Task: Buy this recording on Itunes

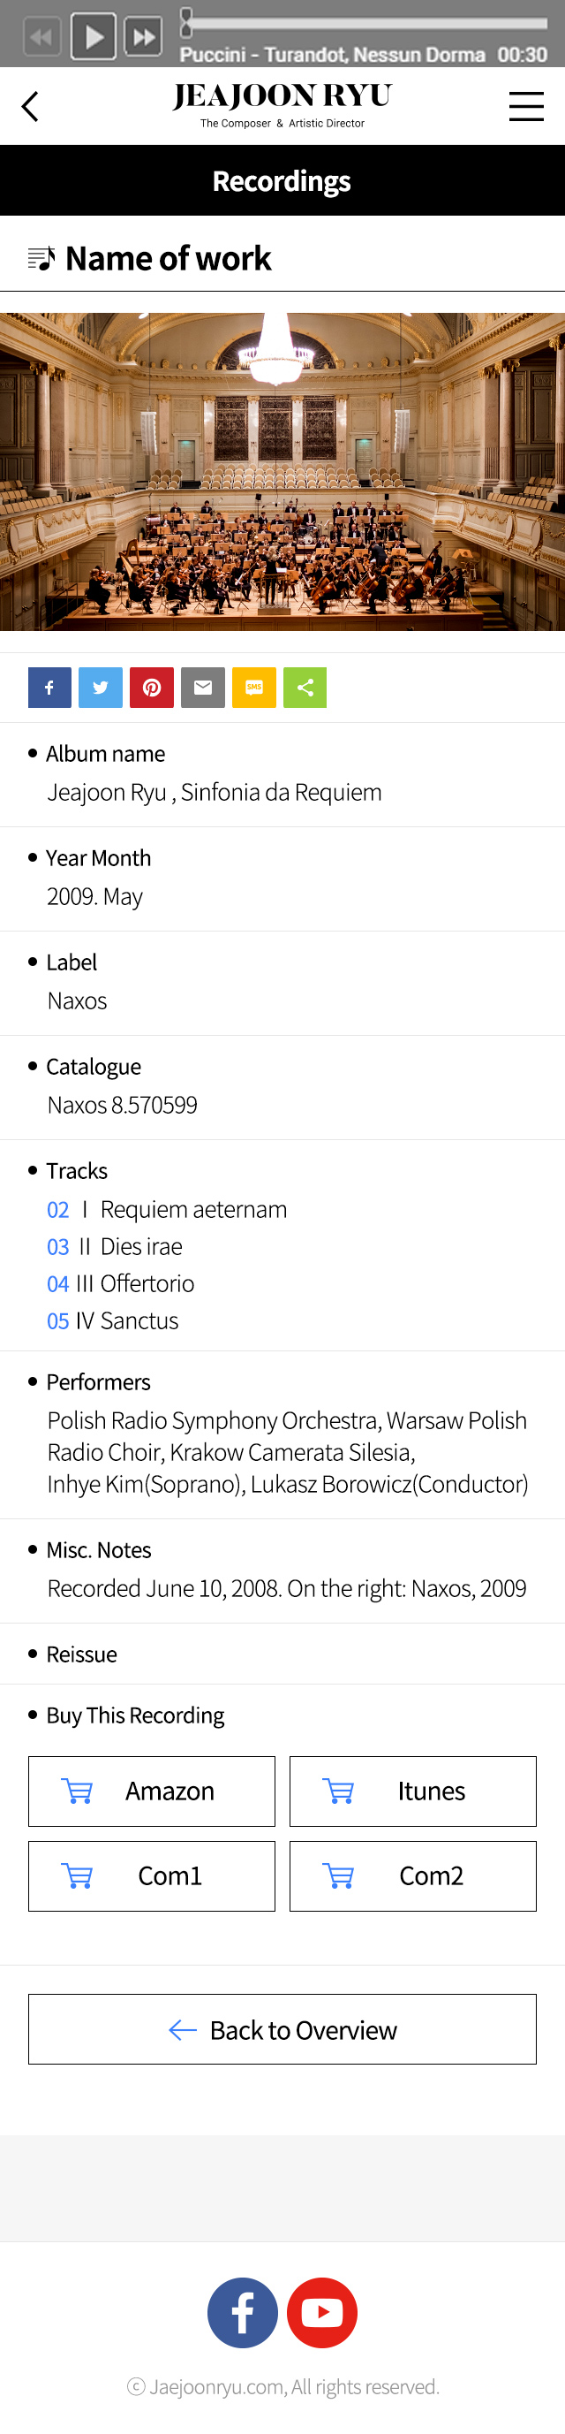Action: (x=413, y=1791)
